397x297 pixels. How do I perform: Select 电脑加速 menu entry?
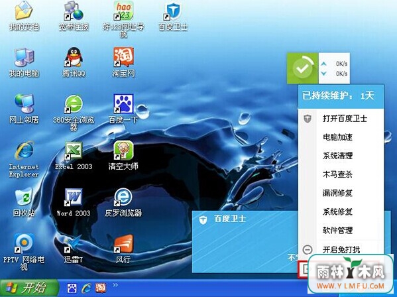tap(341, 137)
